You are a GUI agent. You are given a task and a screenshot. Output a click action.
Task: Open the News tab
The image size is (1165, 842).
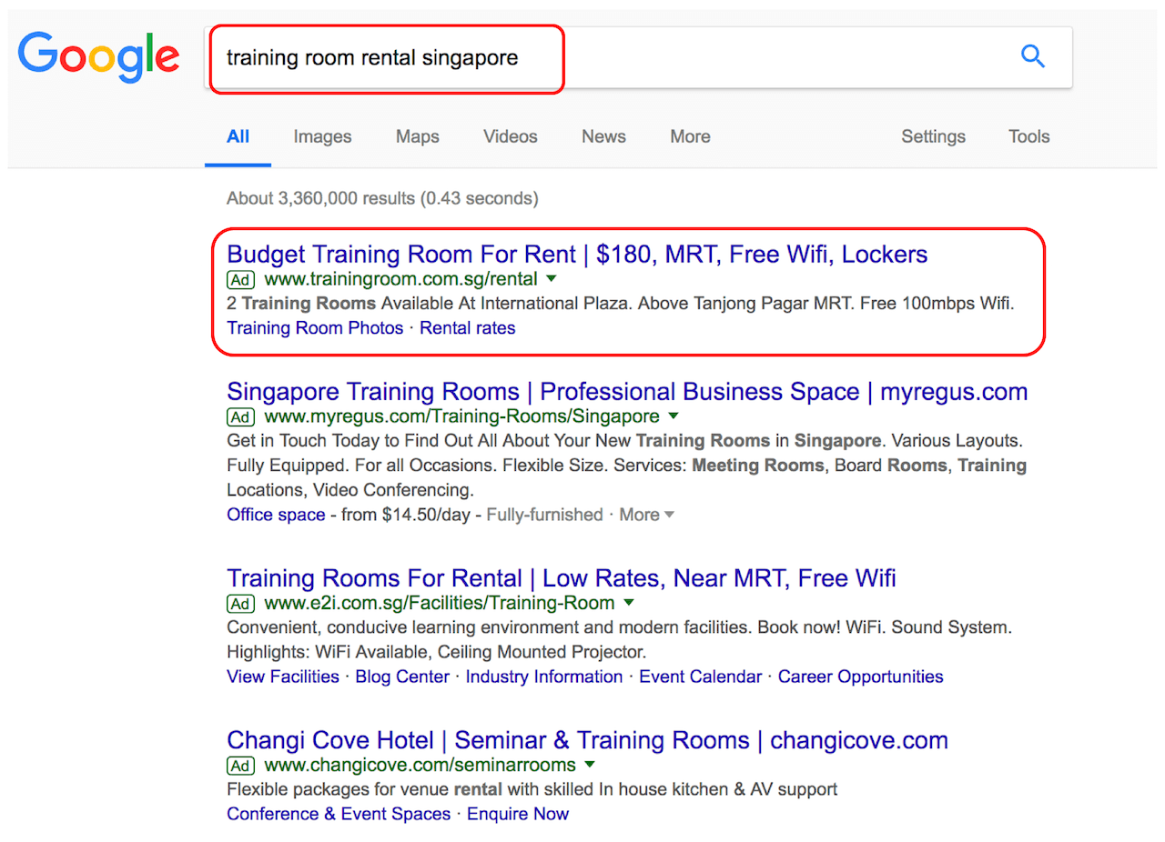click(x=603, y=136)
